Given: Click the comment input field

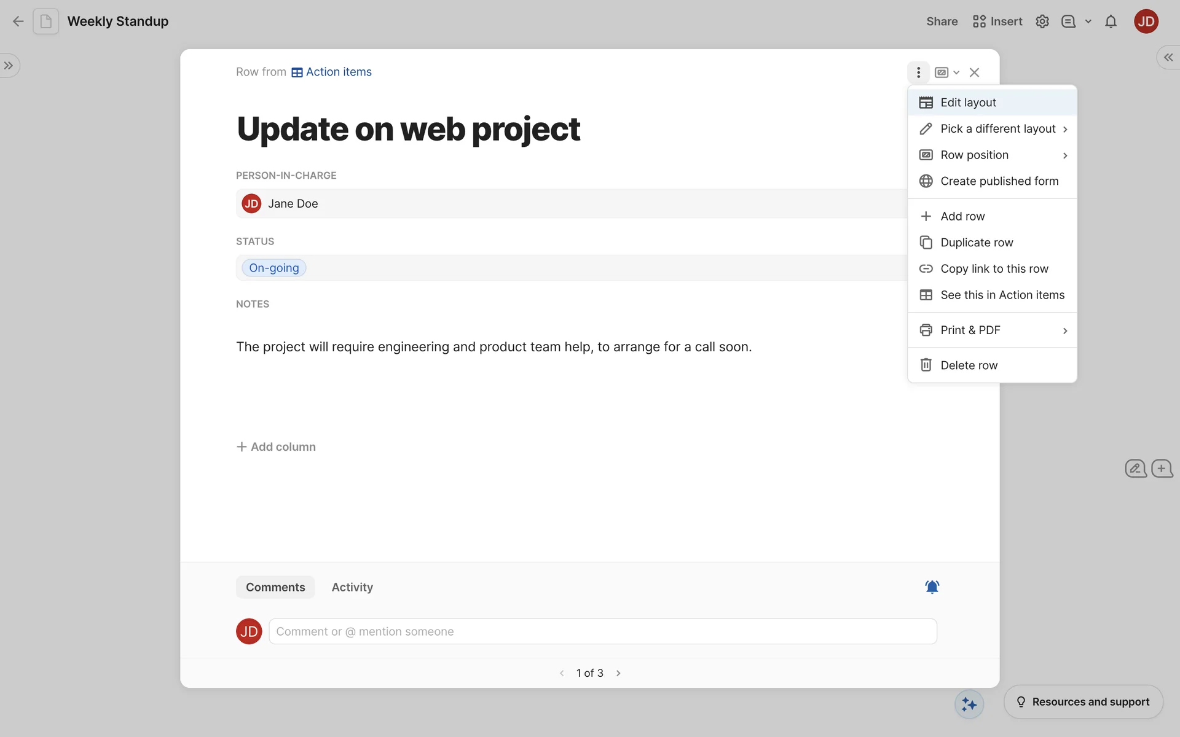Looking at the screenshot, I should 602,631.
